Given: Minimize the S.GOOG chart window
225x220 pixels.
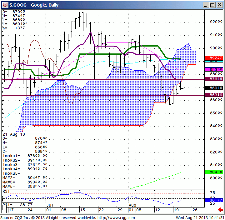Looking at the screenshot, I should tap(205, 5).
